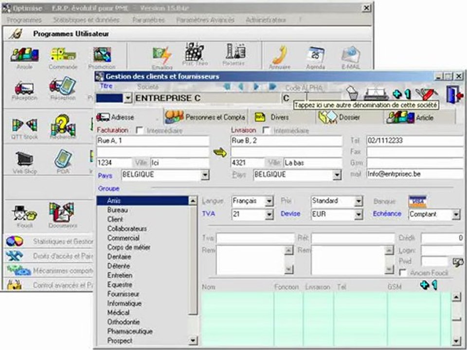Open the Commande program icon
The height and width of the screenshot is (350, 467).
(63, 55)
